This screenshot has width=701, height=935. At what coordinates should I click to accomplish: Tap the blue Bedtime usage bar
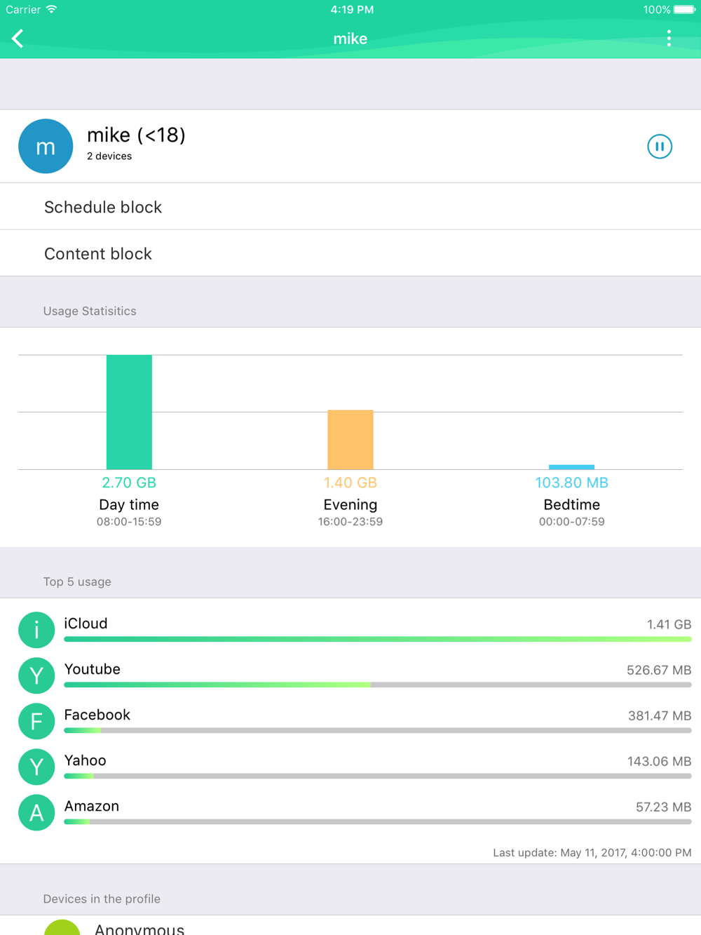click(x=571, y=466)
